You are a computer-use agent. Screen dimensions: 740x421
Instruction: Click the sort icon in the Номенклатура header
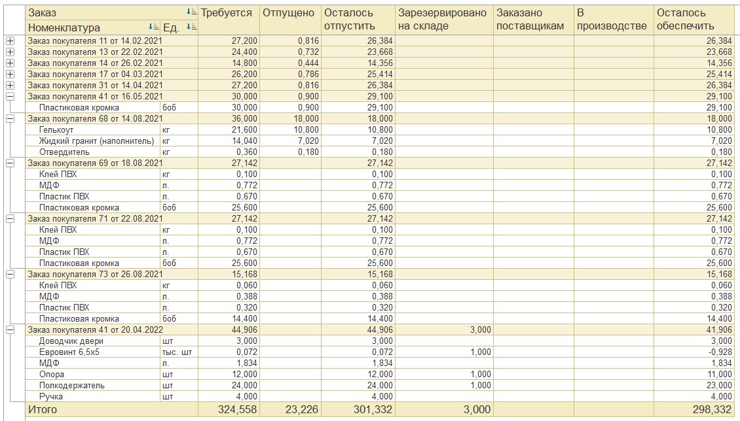point(154,27)
